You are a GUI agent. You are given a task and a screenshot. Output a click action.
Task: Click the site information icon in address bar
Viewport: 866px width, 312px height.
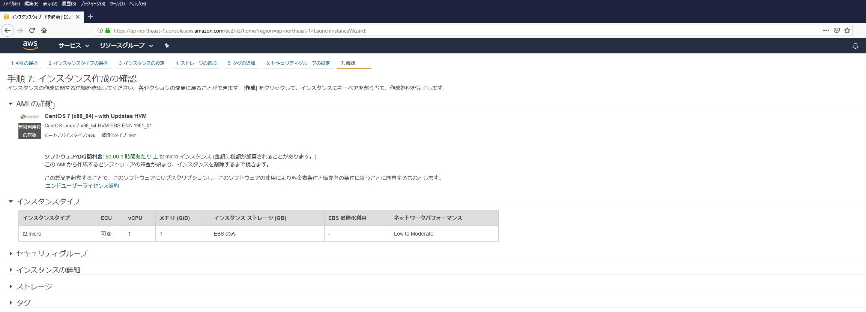pyautogui.click(x=100, y=31)
